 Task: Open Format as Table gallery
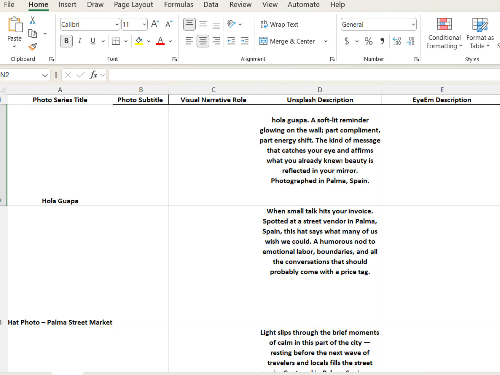click(480, 33)
